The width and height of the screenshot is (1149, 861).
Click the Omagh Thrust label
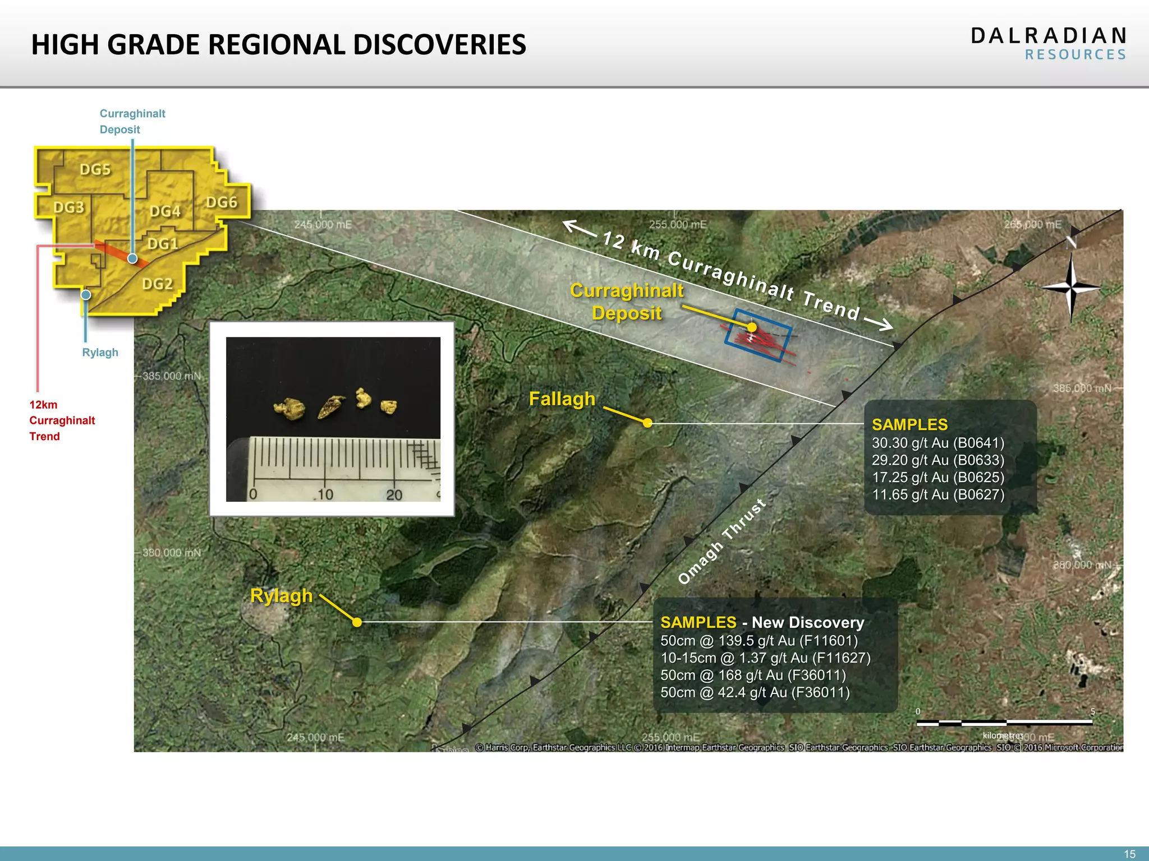tap(721, 541)
